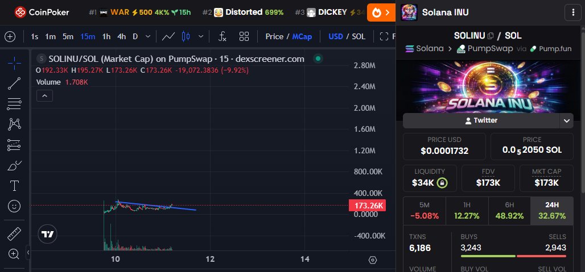
Task: Open the Fibonacci retracement tools
Action: [x=14, y=104]
